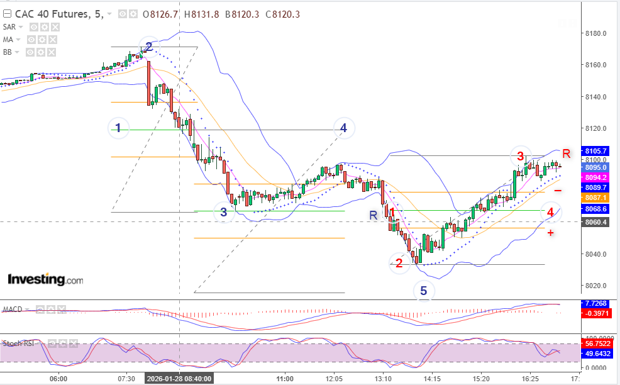Open CAC 40 Futures series settings gear
The image size is (620, 385).
(133, 14)
